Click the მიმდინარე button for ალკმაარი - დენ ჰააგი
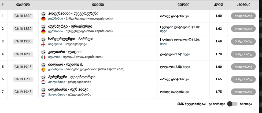Screen dimensions: 262x113 tap(243, 92)
